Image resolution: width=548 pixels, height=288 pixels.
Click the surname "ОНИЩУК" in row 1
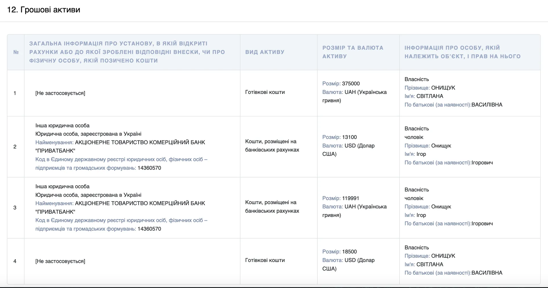tap(443, 88)
